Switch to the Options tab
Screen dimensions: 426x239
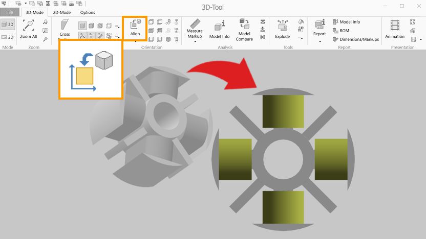[x=88, y=12]
